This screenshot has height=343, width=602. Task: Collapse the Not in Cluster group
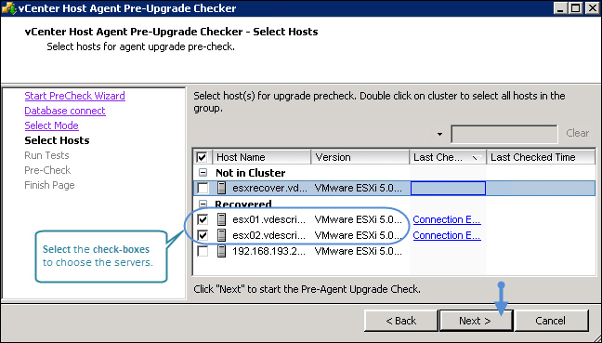click(203, 173)
